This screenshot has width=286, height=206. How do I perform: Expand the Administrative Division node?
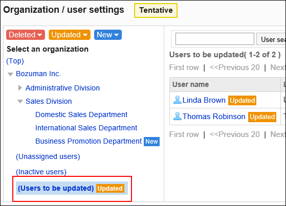tap(20, 88)
